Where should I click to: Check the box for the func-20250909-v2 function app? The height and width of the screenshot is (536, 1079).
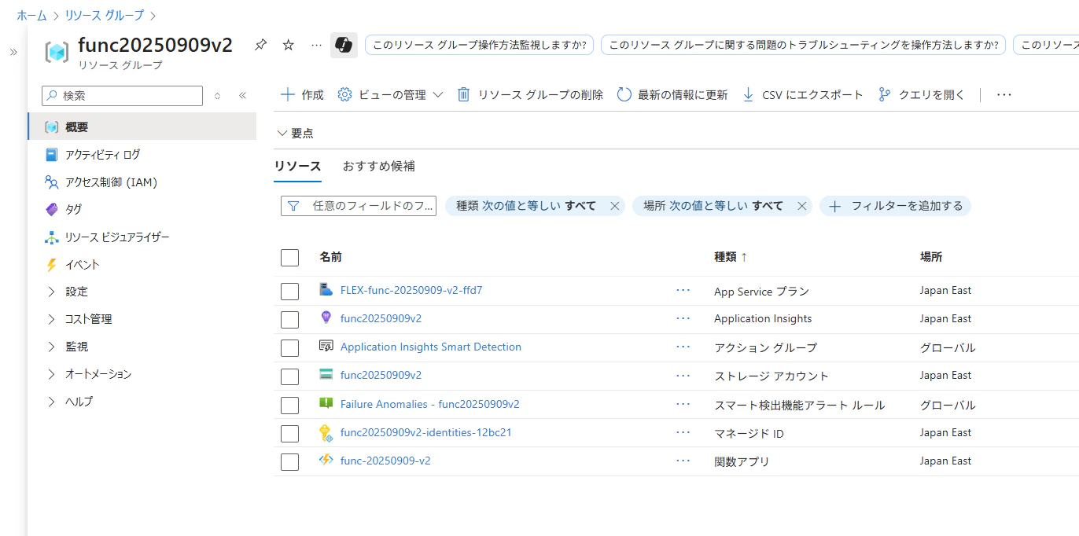(289, 461)
